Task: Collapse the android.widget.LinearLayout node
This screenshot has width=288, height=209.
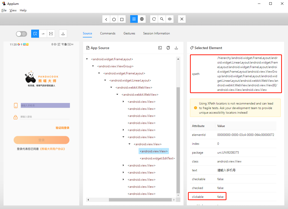Action: click(x=105, y=80)
